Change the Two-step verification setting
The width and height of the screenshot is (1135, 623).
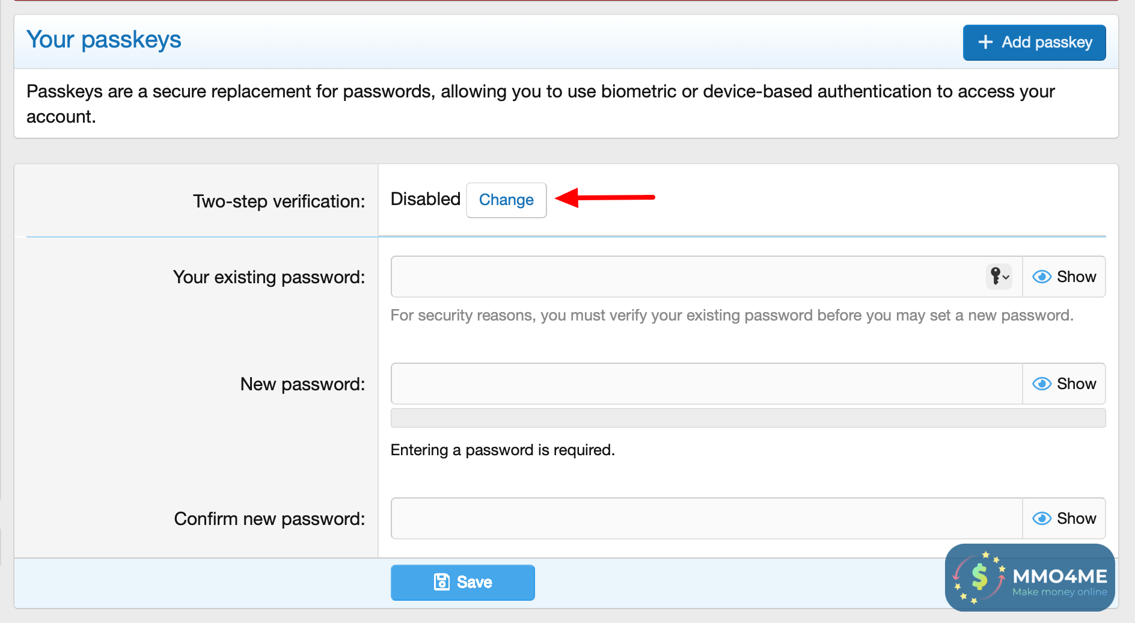tap(506, 200)
